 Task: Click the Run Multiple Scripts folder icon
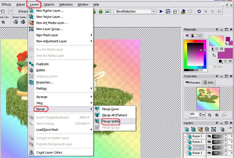pos(183,11)
